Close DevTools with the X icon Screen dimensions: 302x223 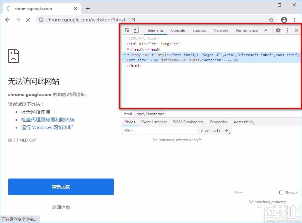click(296, 30)
